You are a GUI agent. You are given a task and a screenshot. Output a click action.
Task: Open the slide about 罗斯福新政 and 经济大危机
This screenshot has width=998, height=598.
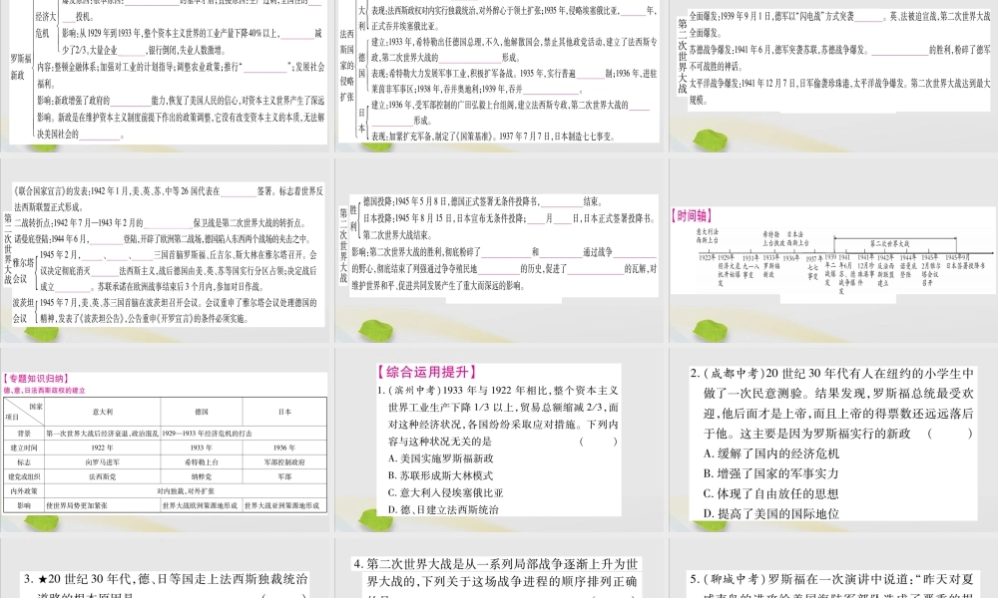165,76
